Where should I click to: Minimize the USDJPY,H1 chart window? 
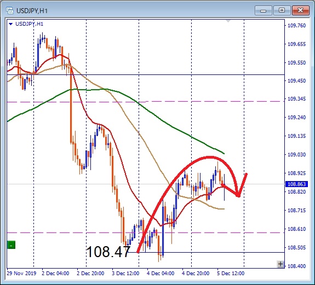point(264,10)
